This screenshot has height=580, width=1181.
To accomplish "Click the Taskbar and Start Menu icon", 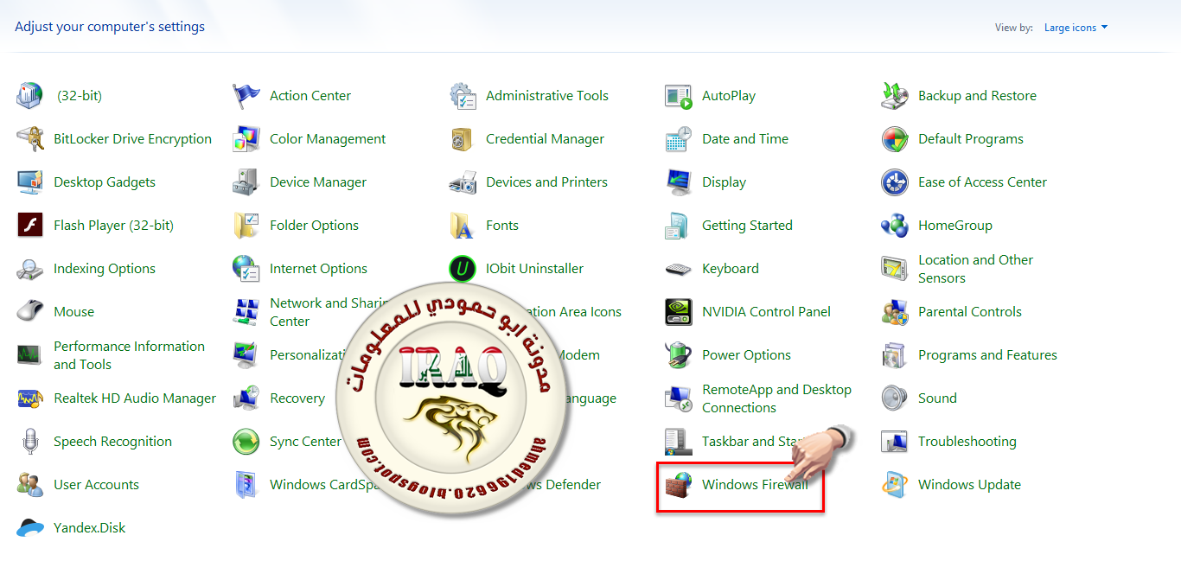I will 679,442.
